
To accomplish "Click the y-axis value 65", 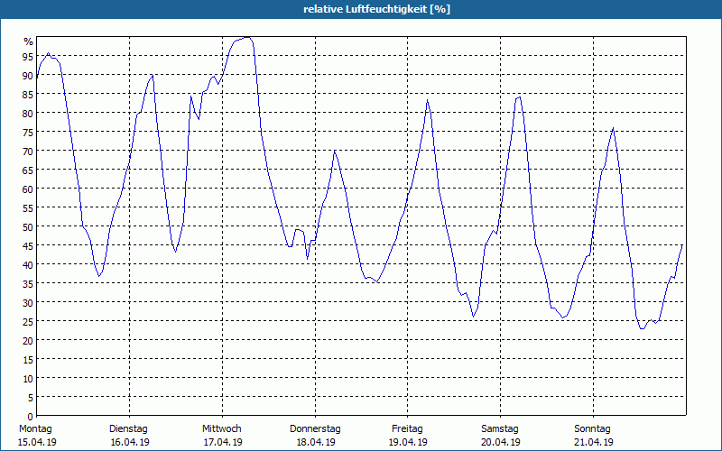I will (28, 170).
